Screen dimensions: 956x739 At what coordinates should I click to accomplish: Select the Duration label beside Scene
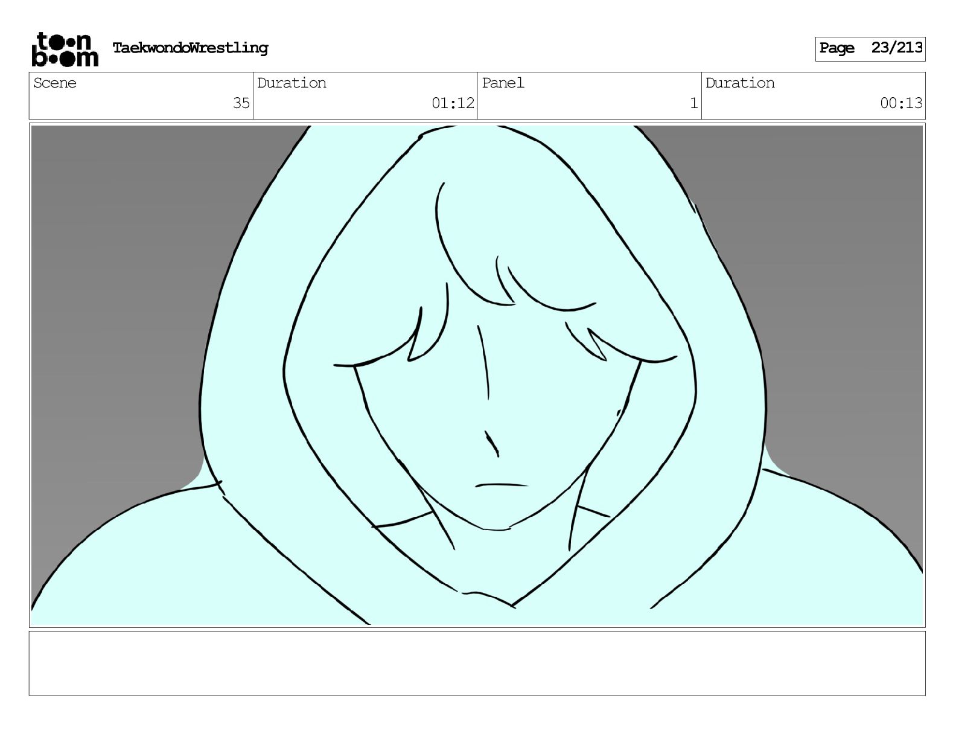click(x=292, y=83)
